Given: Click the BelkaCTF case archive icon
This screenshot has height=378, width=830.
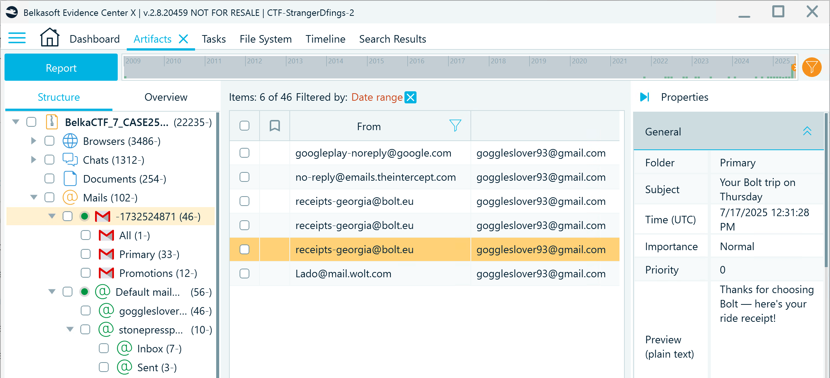Looking at the screenshot, I should pos(52,122).
